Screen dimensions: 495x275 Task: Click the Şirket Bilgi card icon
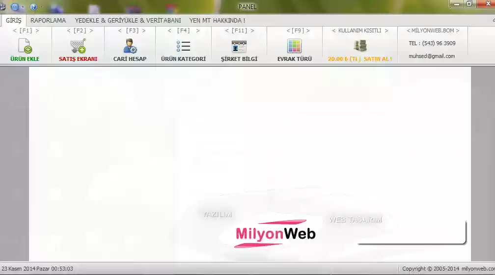coord(239,46)
